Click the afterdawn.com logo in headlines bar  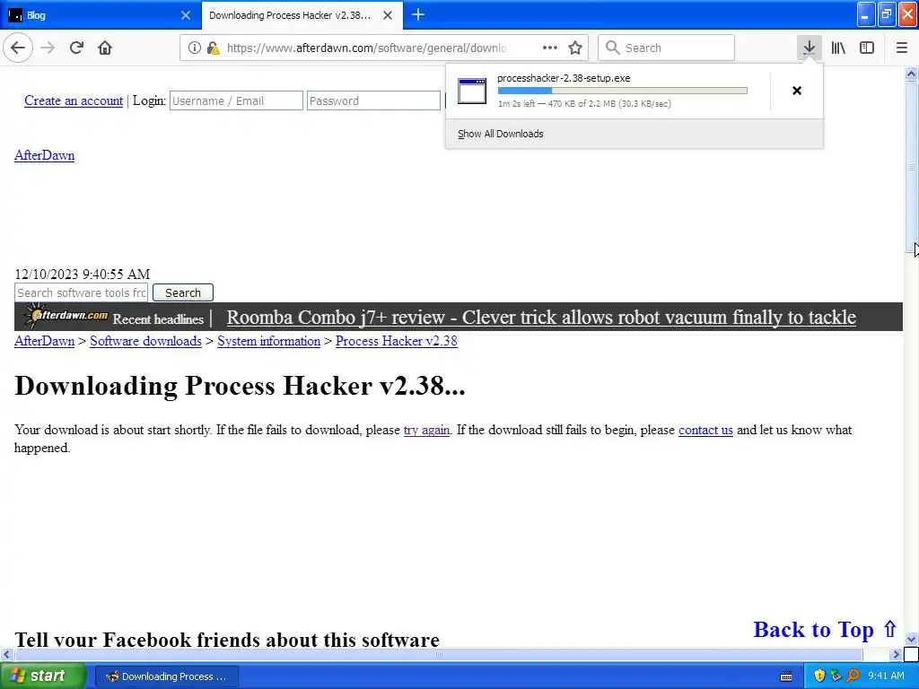[66, 317]
